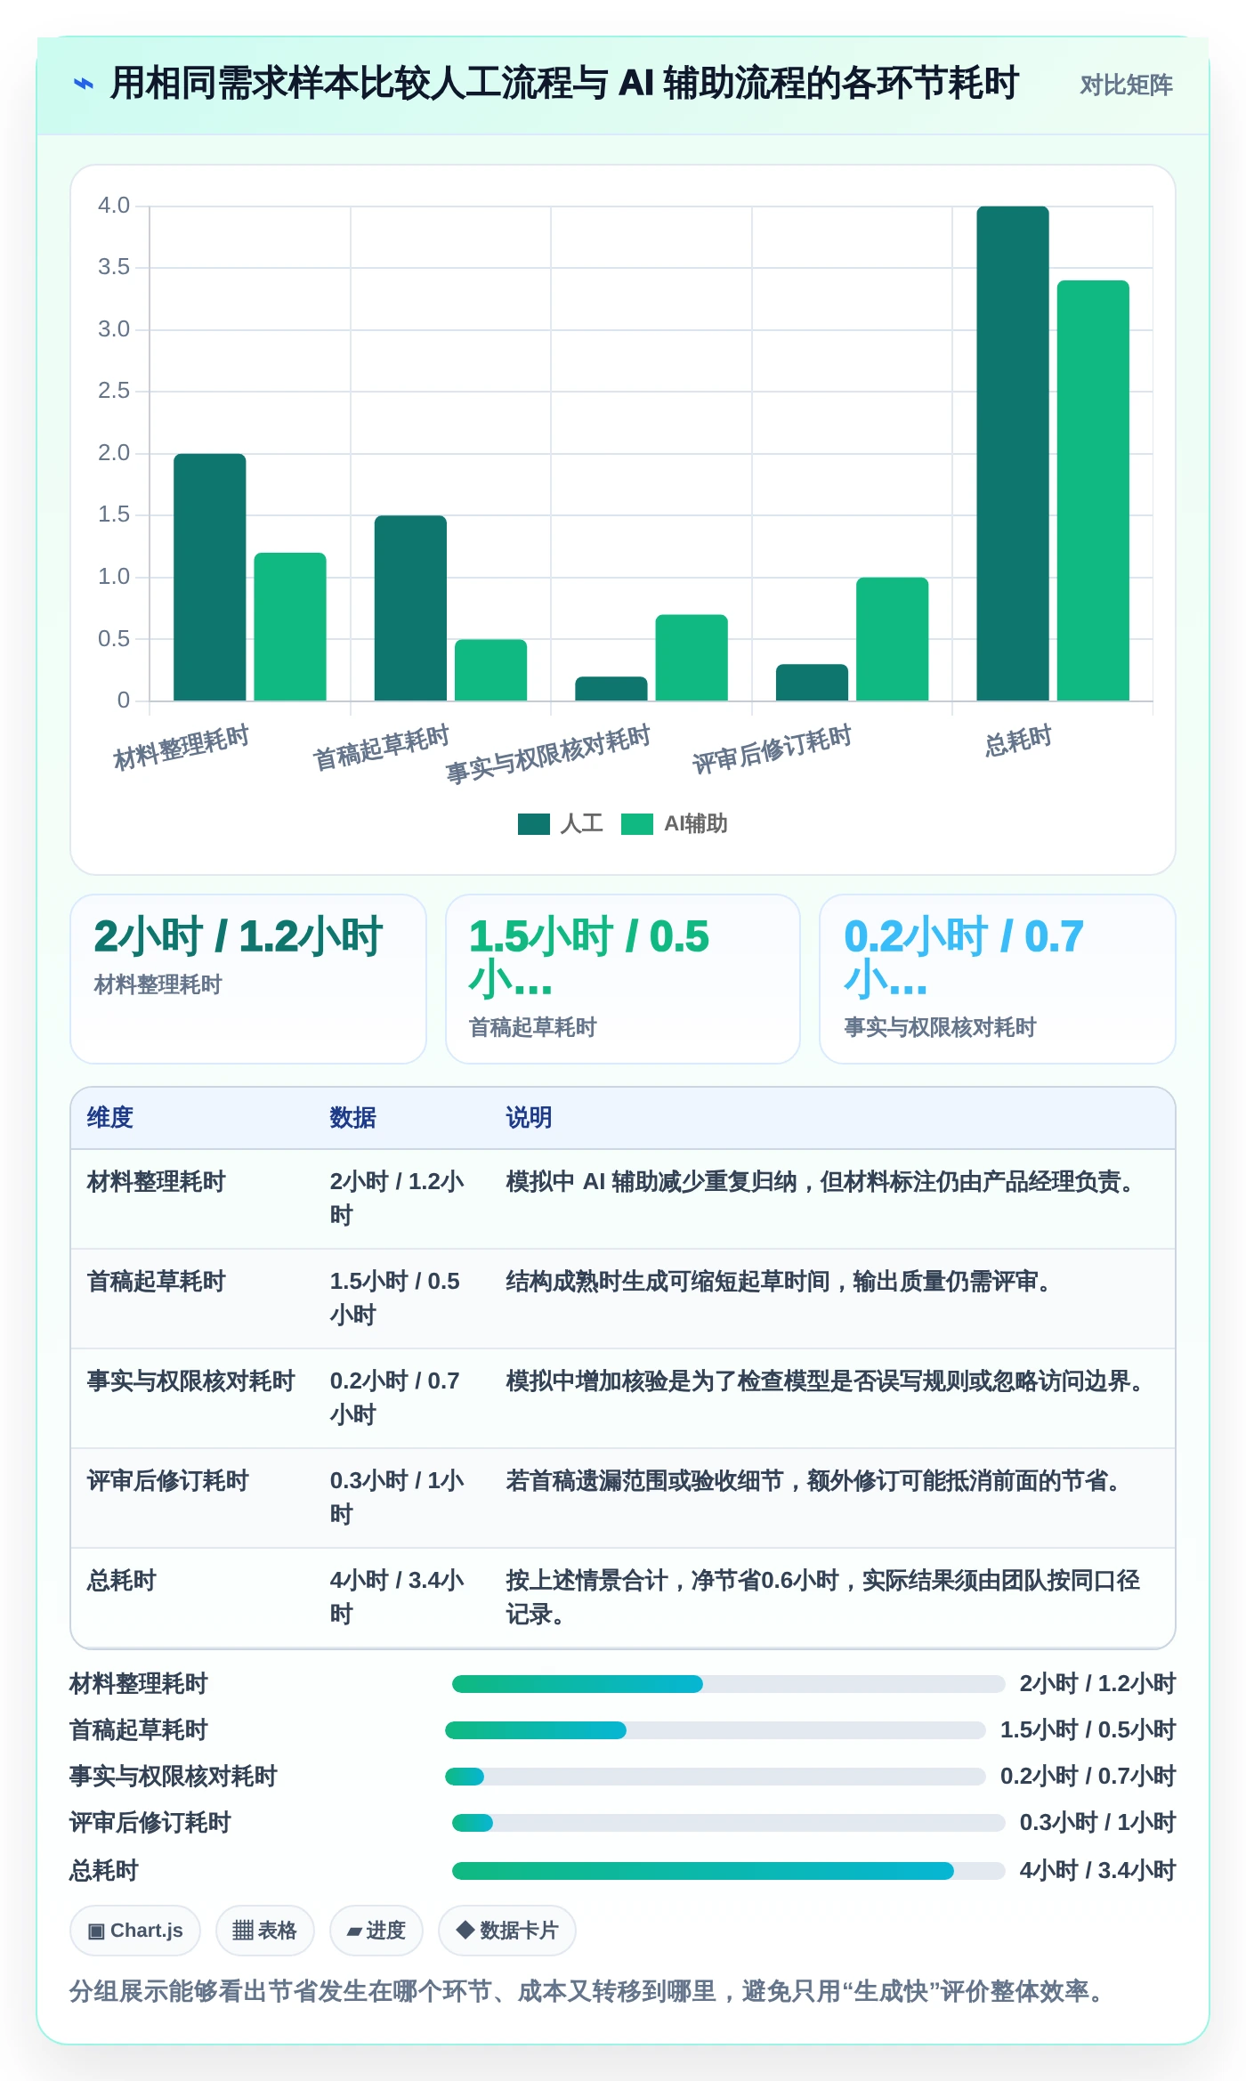This screenshot has height=2081, width=1246.
Task: Toggle the 人工 legend swatch
Action: tap(534, 823)
